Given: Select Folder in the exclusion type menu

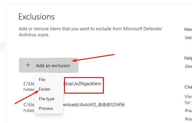Looking at the screenshot, I should (x=45, y=89).
